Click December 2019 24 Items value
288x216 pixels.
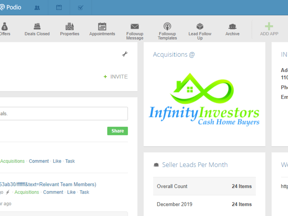pos(242,204)
